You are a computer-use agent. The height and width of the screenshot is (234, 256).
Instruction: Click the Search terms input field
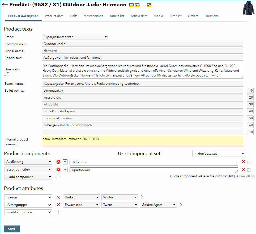(142, 84)
